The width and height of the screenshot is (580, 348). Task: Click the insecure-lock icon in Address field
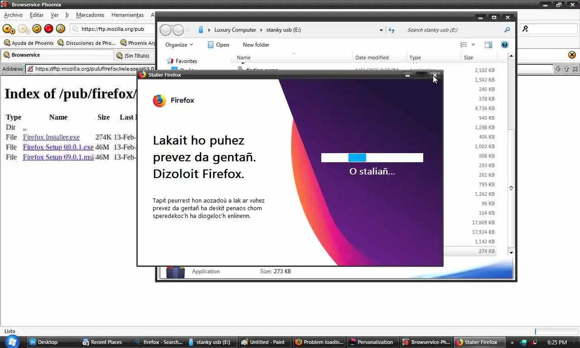tap(30, 69)
